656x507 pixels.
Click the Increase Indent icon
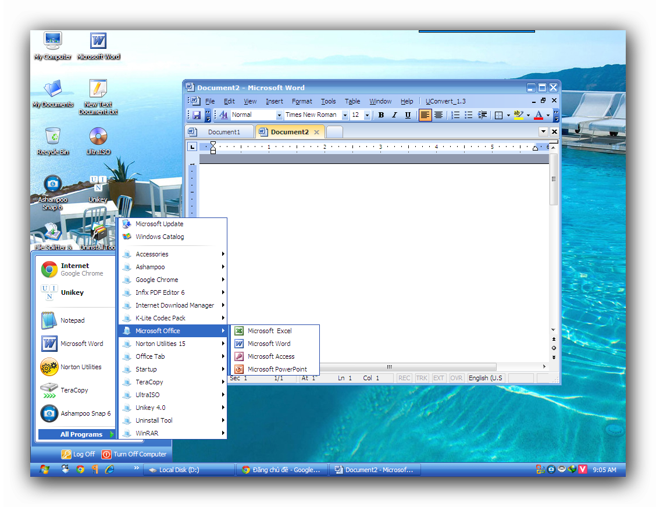pos(482,115)
